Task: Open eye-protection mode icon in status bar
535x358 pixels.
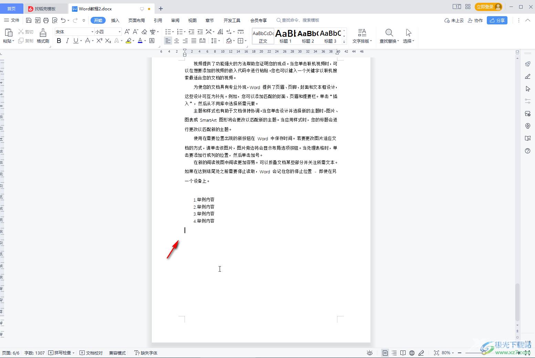Action: pos(370,353)
